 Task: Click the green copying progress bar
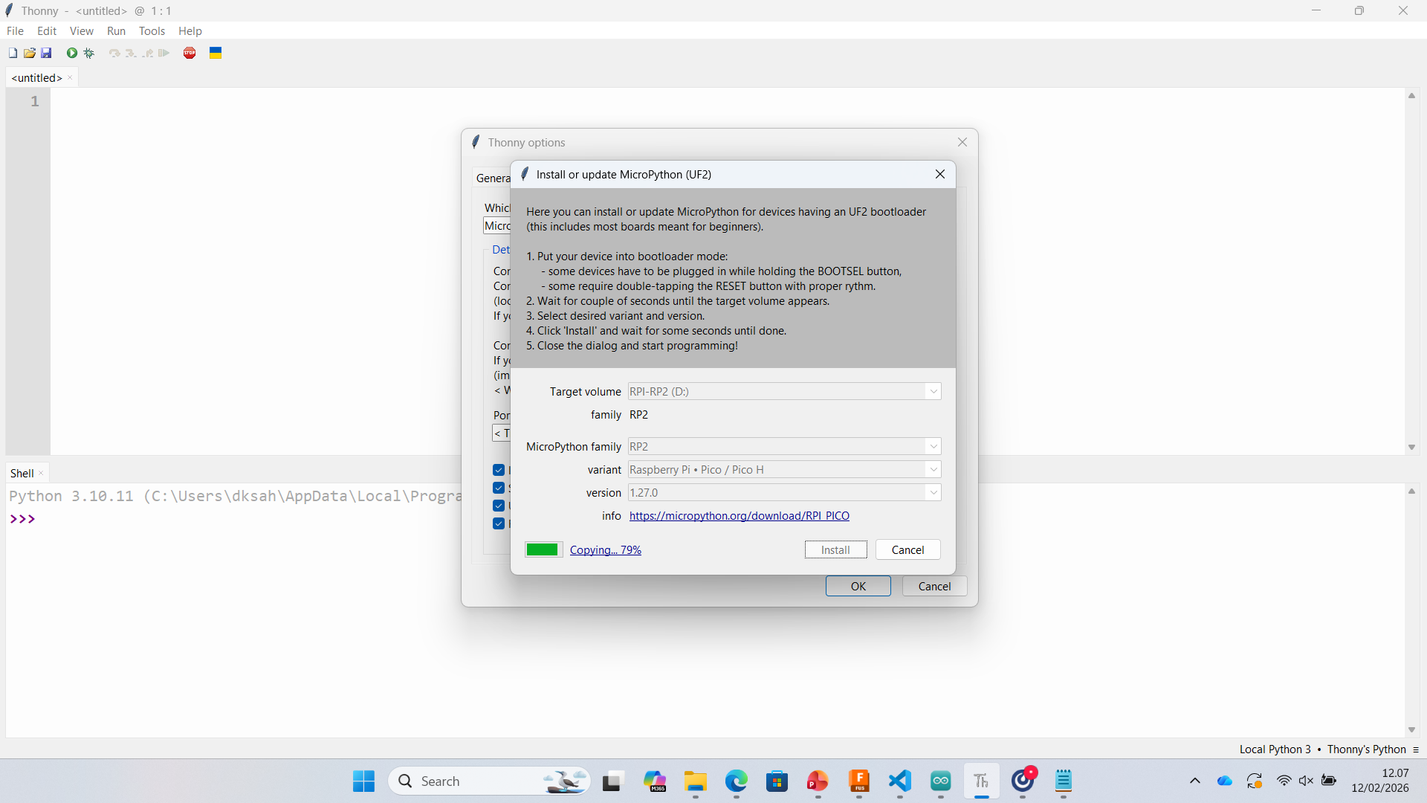543,550
